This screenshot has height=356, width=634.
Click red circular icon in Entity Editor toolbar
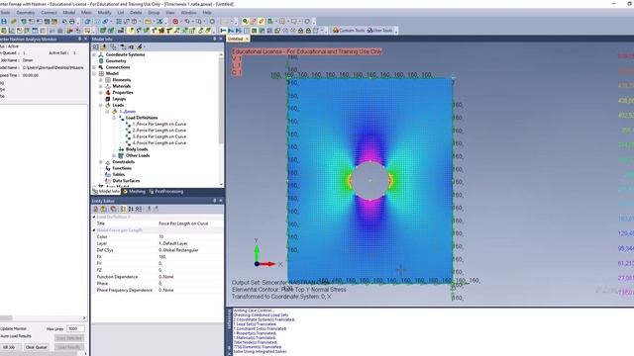pyautogui.click(x=113, y=209)
